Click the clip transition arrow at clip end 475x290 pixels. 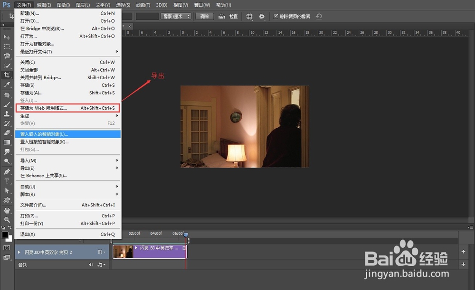(x=184, y=248)
